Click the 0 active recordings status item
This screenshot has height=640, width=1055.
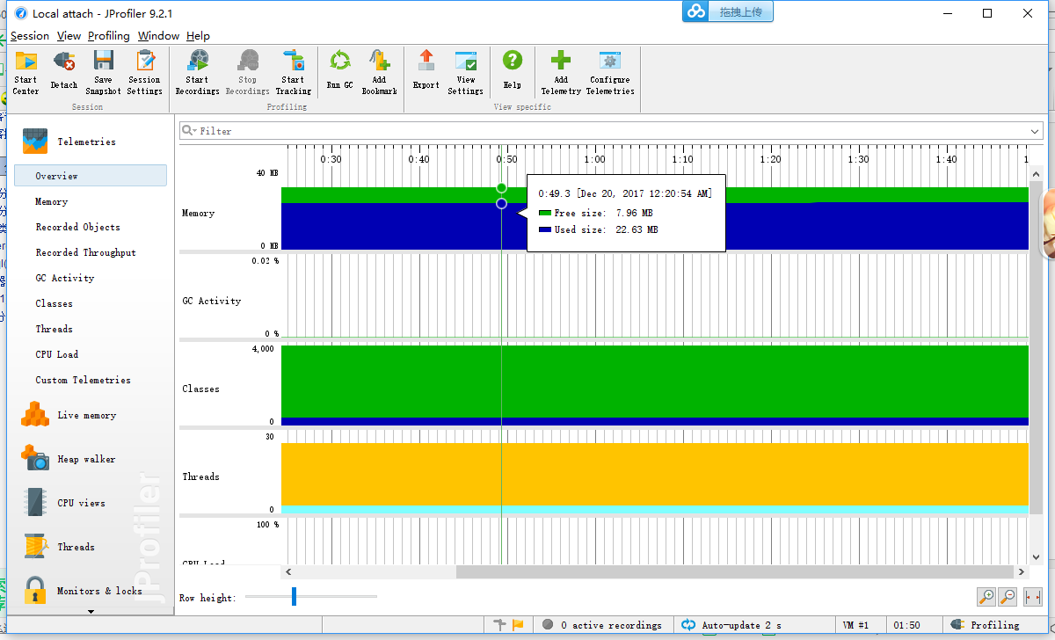pos(603,625)
